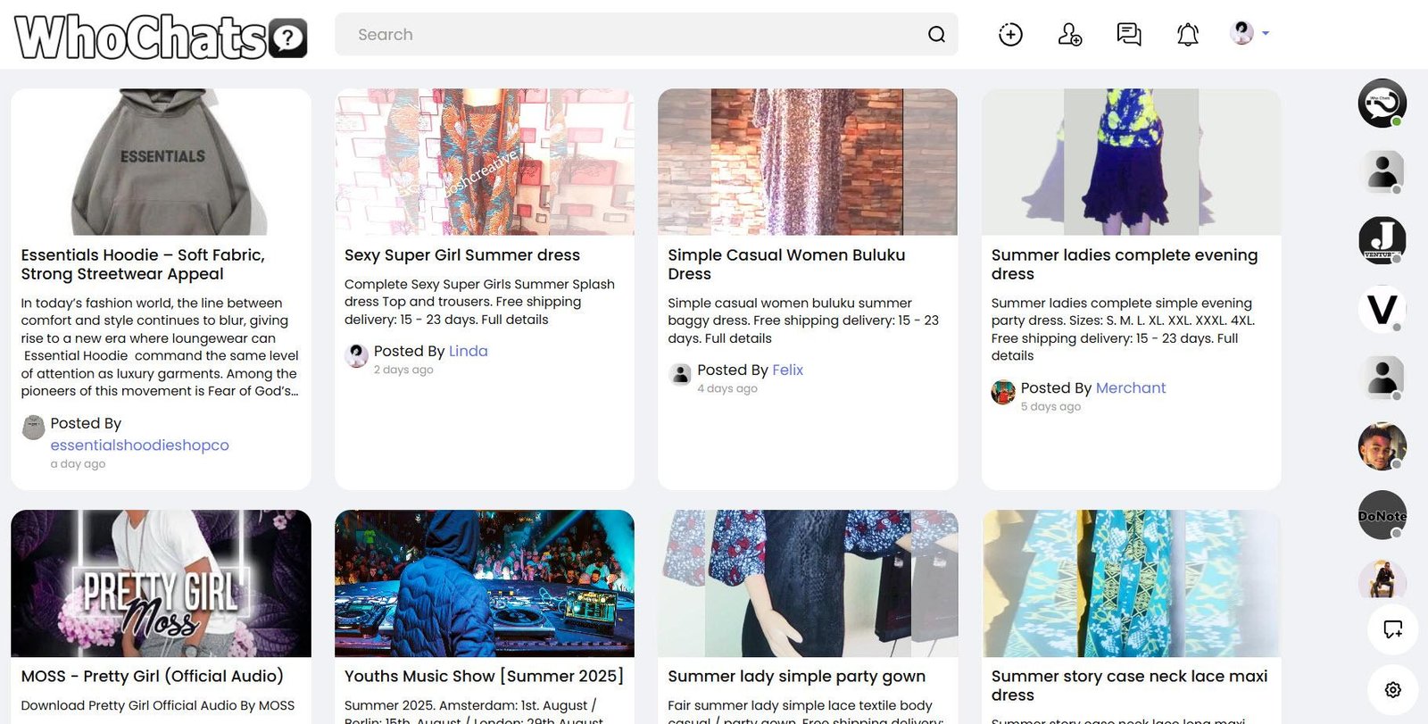Open Essentials Hoodie post title
The height and width of the screenshot is (724, 1428).
click(x=143, y=264)
